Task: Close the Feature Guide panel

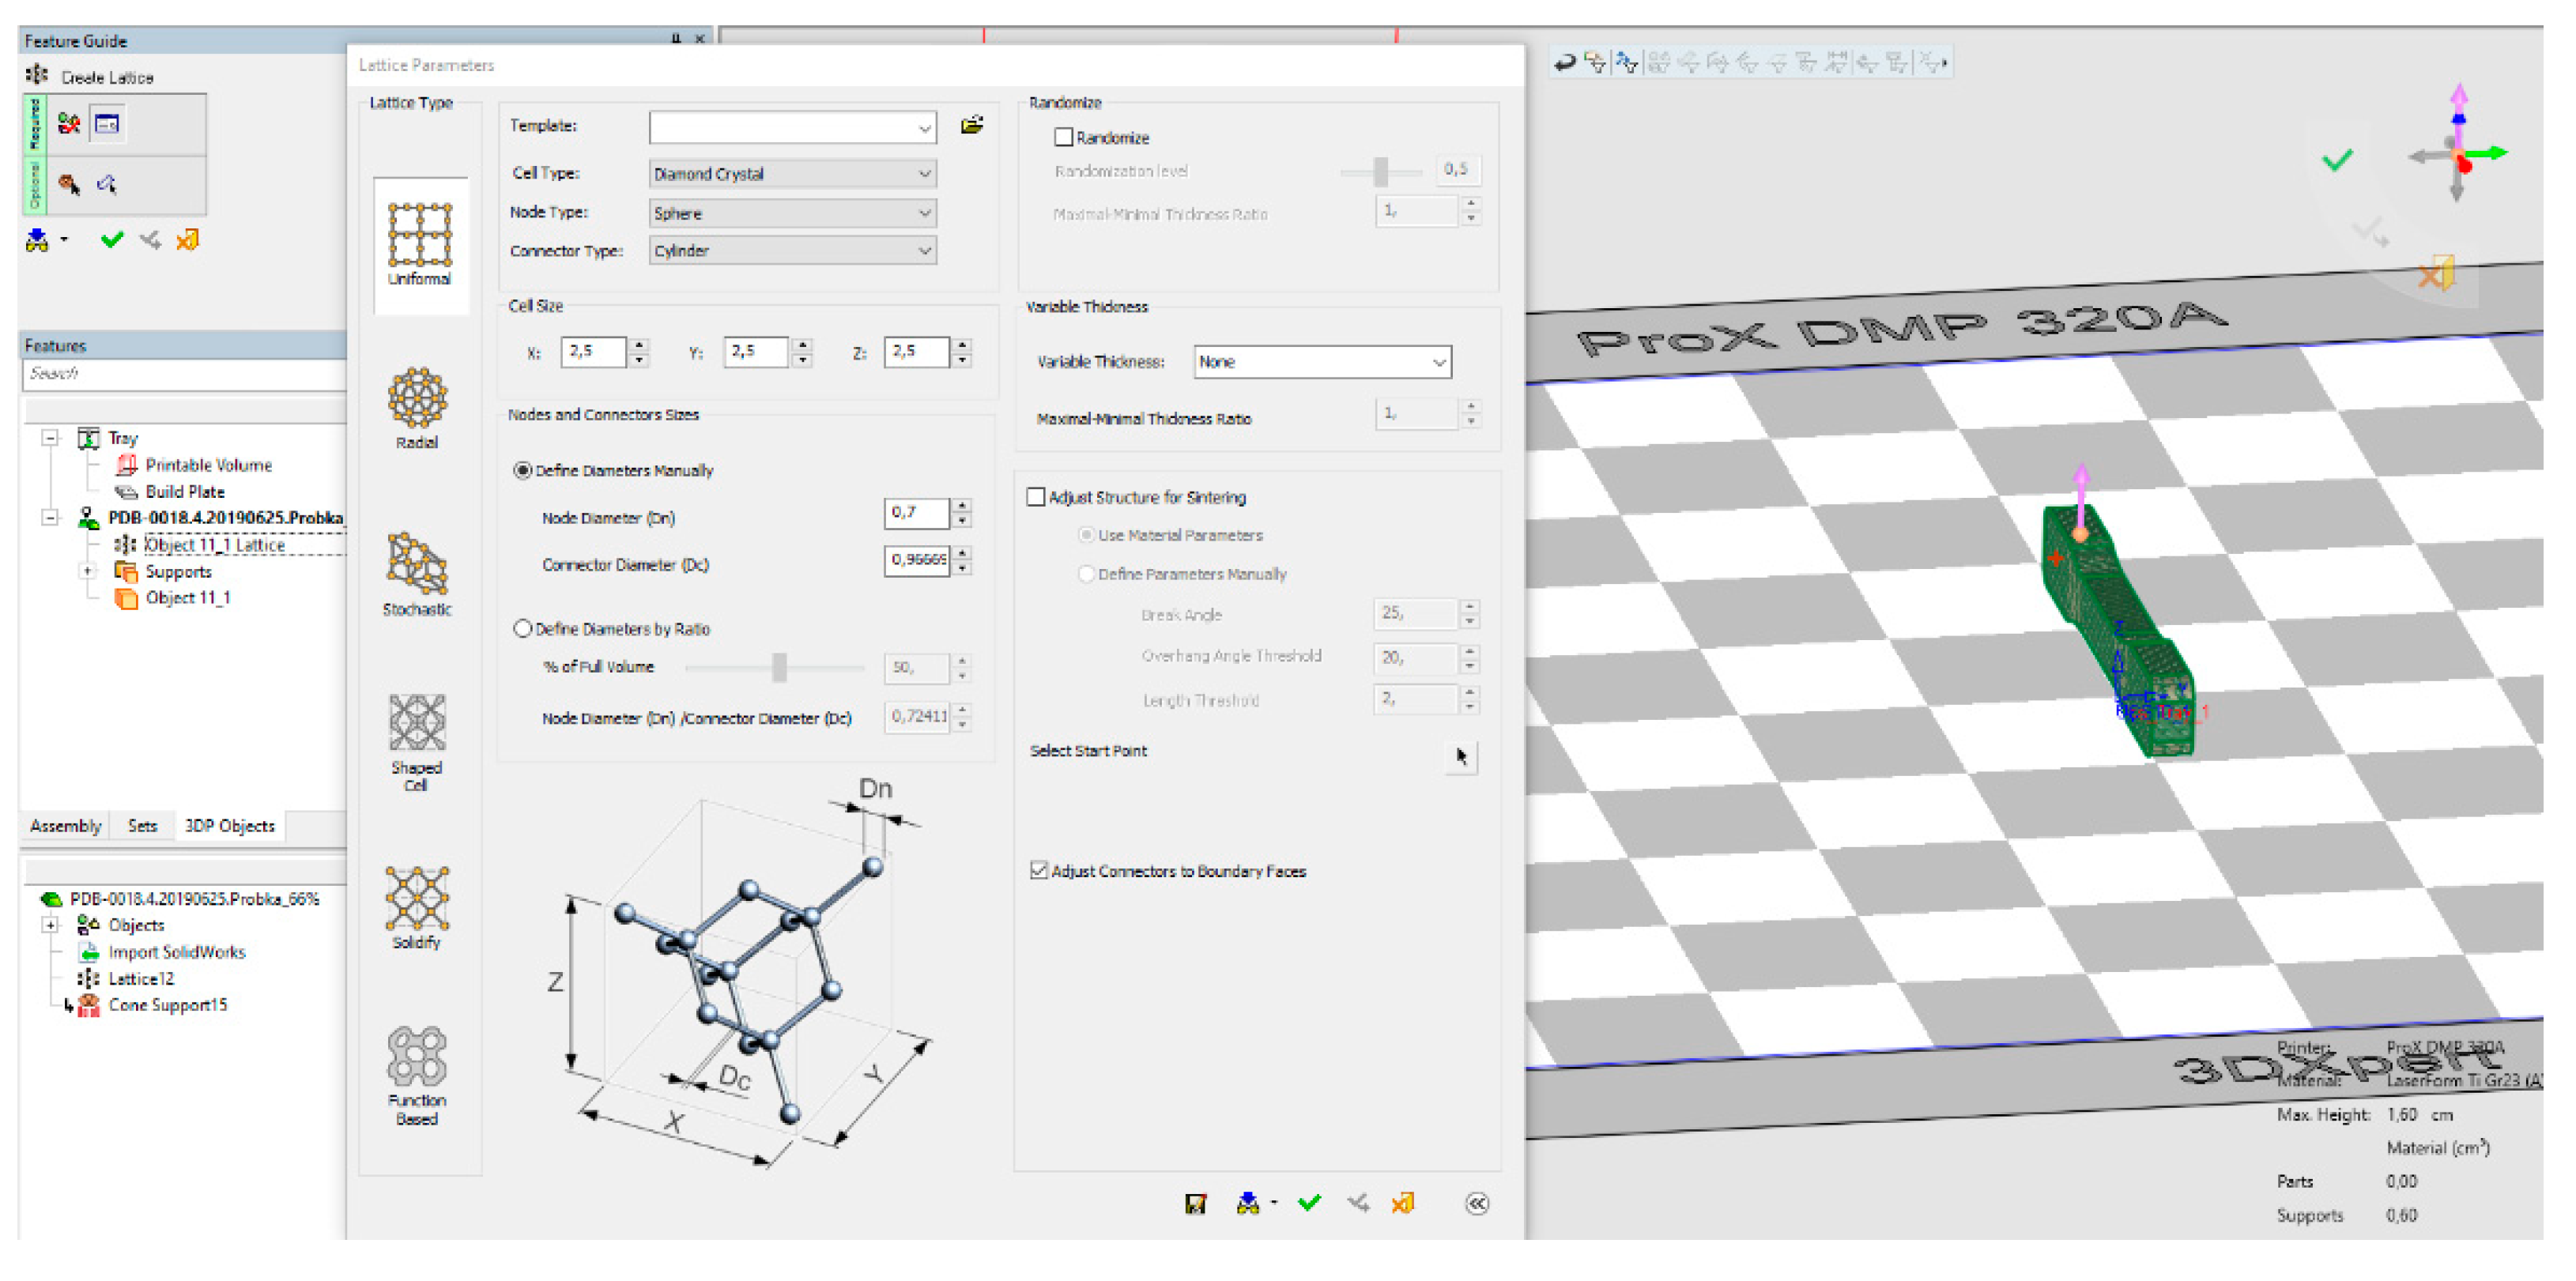Action: click(x=700, y=38)
